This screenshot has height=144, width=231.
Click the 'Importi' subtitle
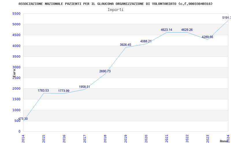click(x=115, y=10)
